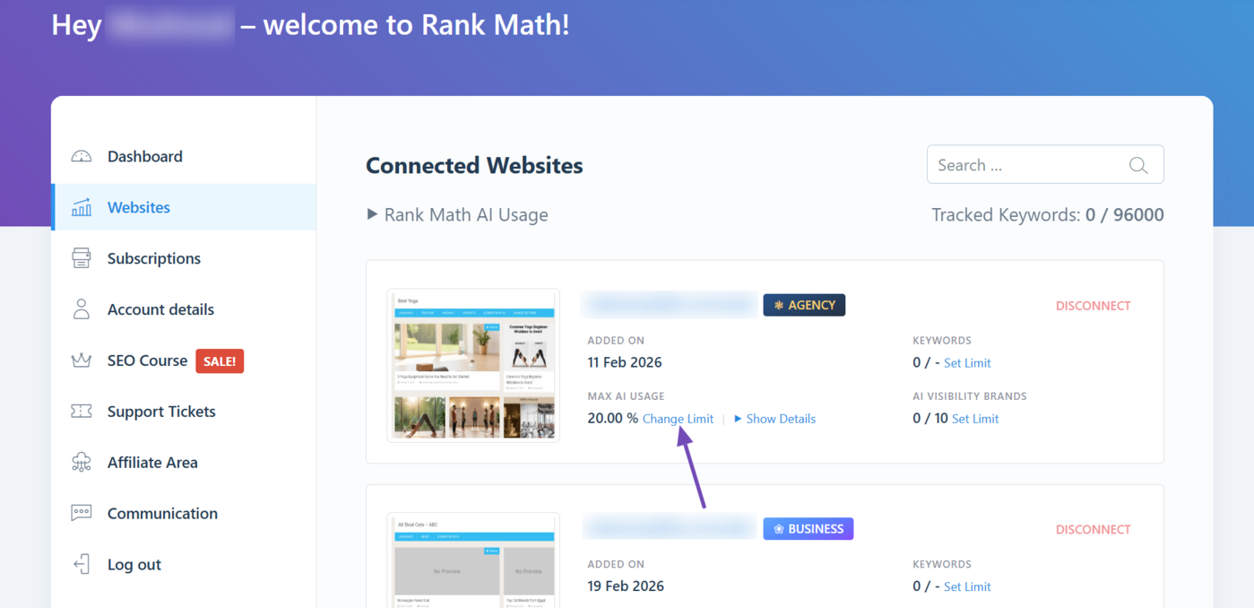Open Account details page
Screen dimensions: 1254x608
(x=184, y=309)
